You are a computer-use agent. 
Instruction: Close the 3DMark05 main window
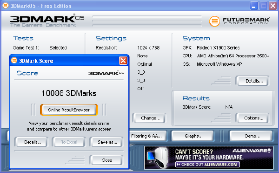[x=273, y=6]
